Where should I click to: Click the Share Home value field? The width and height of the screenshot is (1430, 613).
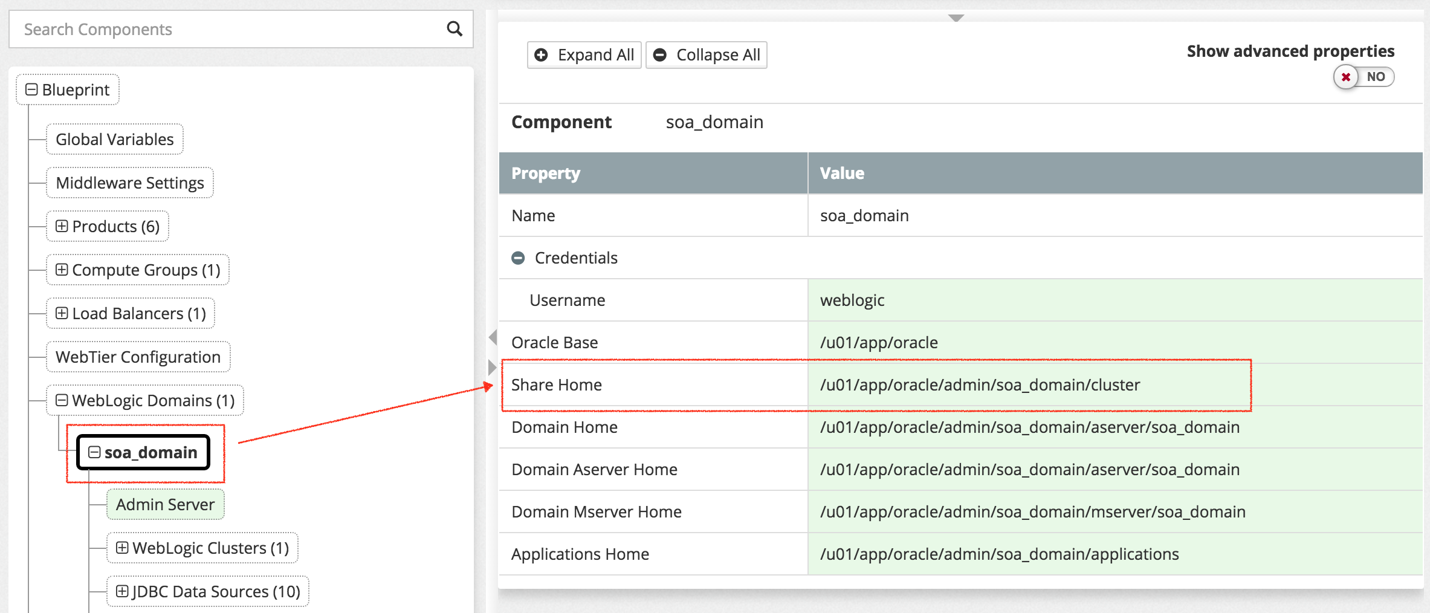coord(979,385)
